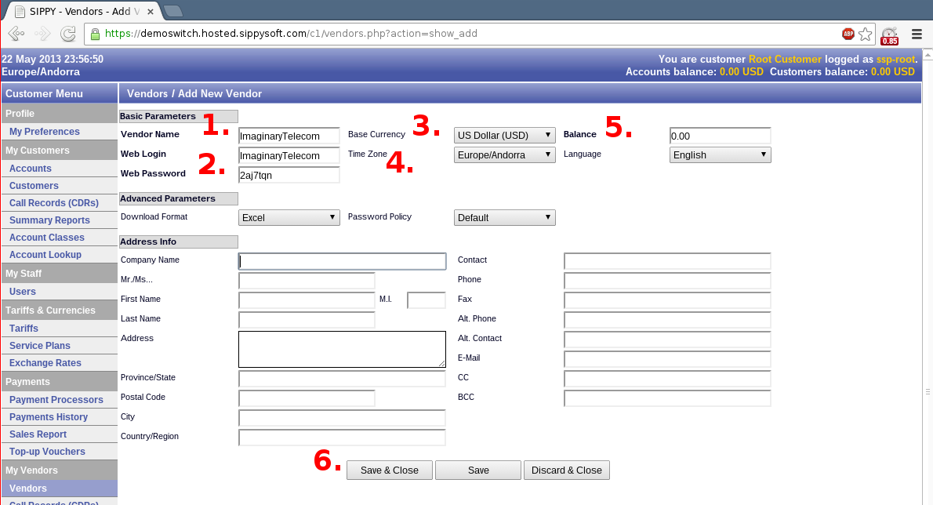Go to Payment Processors menu item
This screenshot has height=505, width=933.
(x=56, y=400)
